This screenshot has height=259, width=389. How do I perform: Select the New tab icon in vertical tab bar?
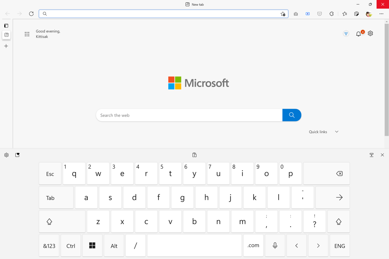click(6, 35)
